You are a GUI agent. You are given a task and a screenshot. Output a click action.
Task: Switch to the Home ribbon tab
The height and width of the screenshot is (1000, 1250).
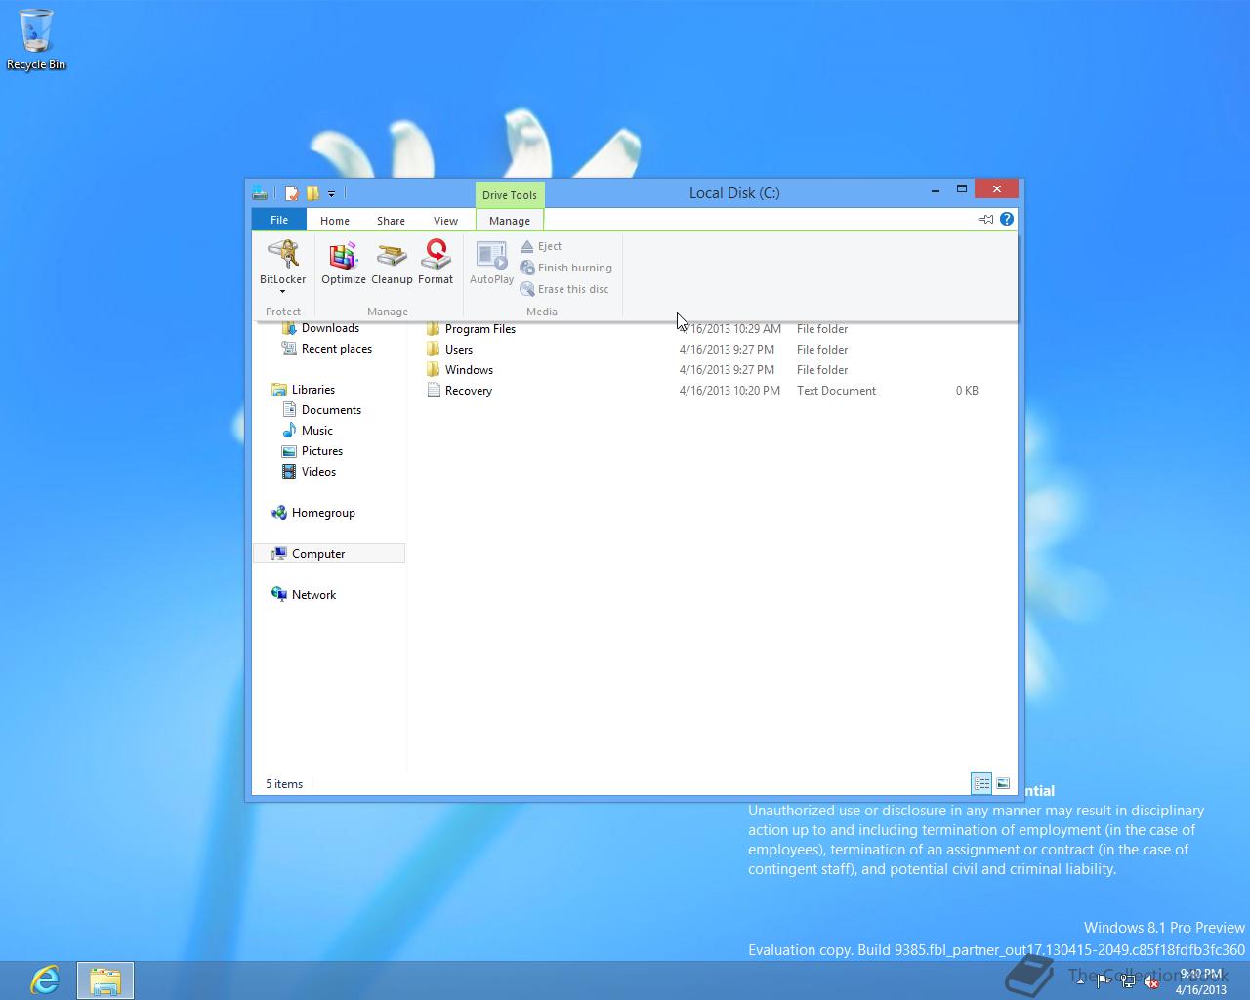coord(335,221)
